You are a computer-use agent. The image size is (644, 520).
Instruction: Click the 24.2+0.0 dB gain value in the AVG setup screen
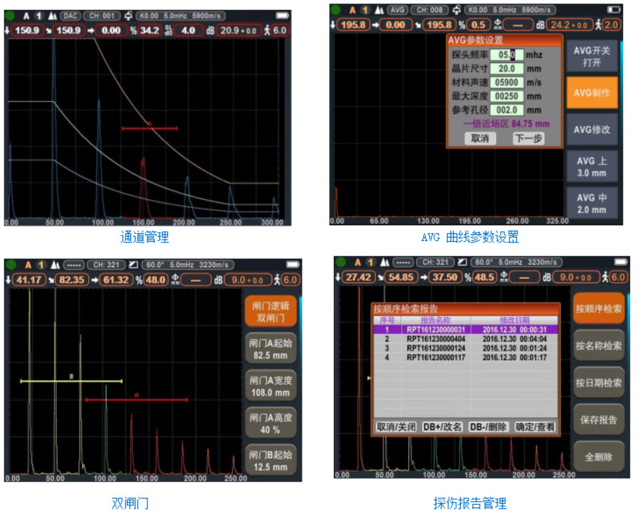(570, 25)
